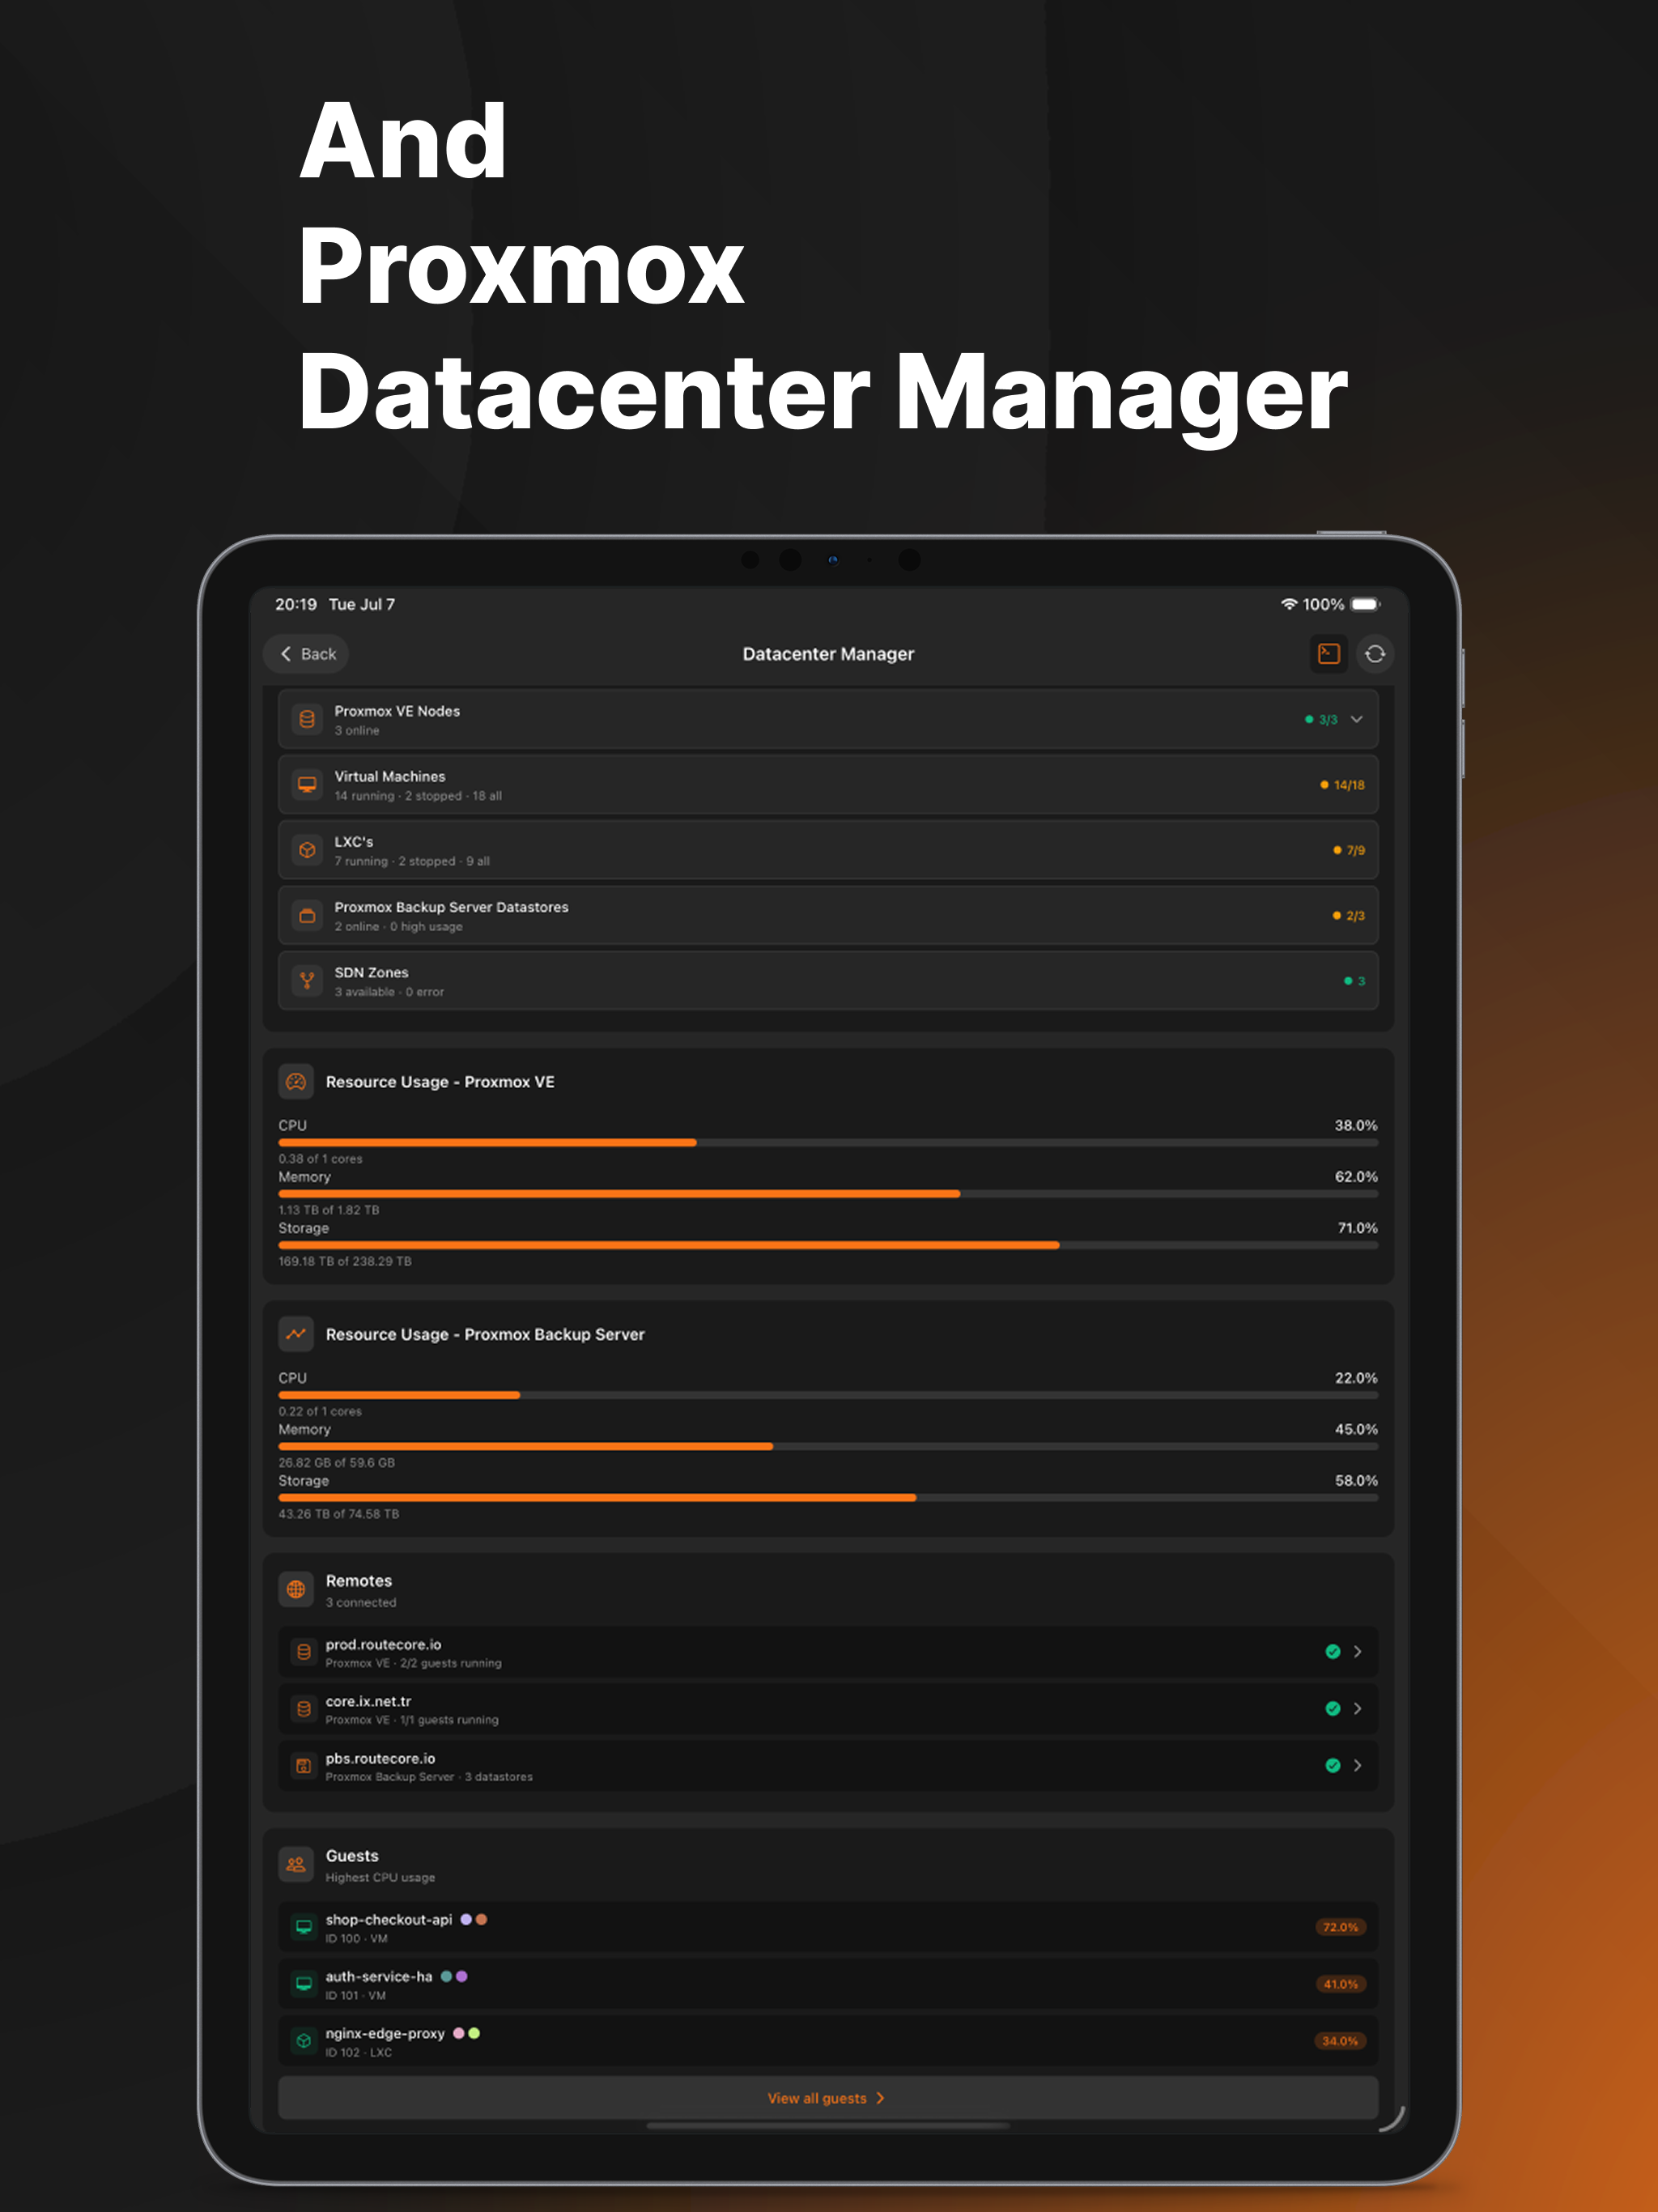The width and height of the screenshot is (1658, 2212).
Task: Open the pbs.routecore.io remote
Action: click(828, 1766)
